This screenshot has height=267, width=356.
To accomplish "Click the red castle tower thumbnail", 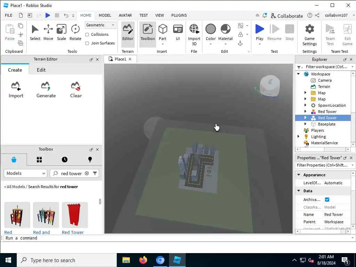I will tap(75, 215).
